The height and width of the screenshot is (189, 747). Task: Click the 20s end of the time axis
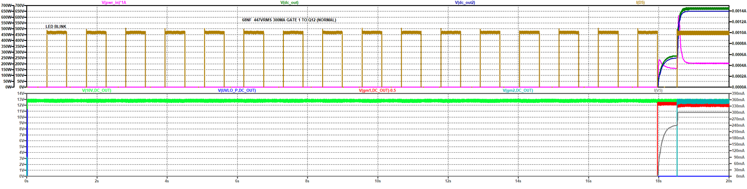(728, 181)
